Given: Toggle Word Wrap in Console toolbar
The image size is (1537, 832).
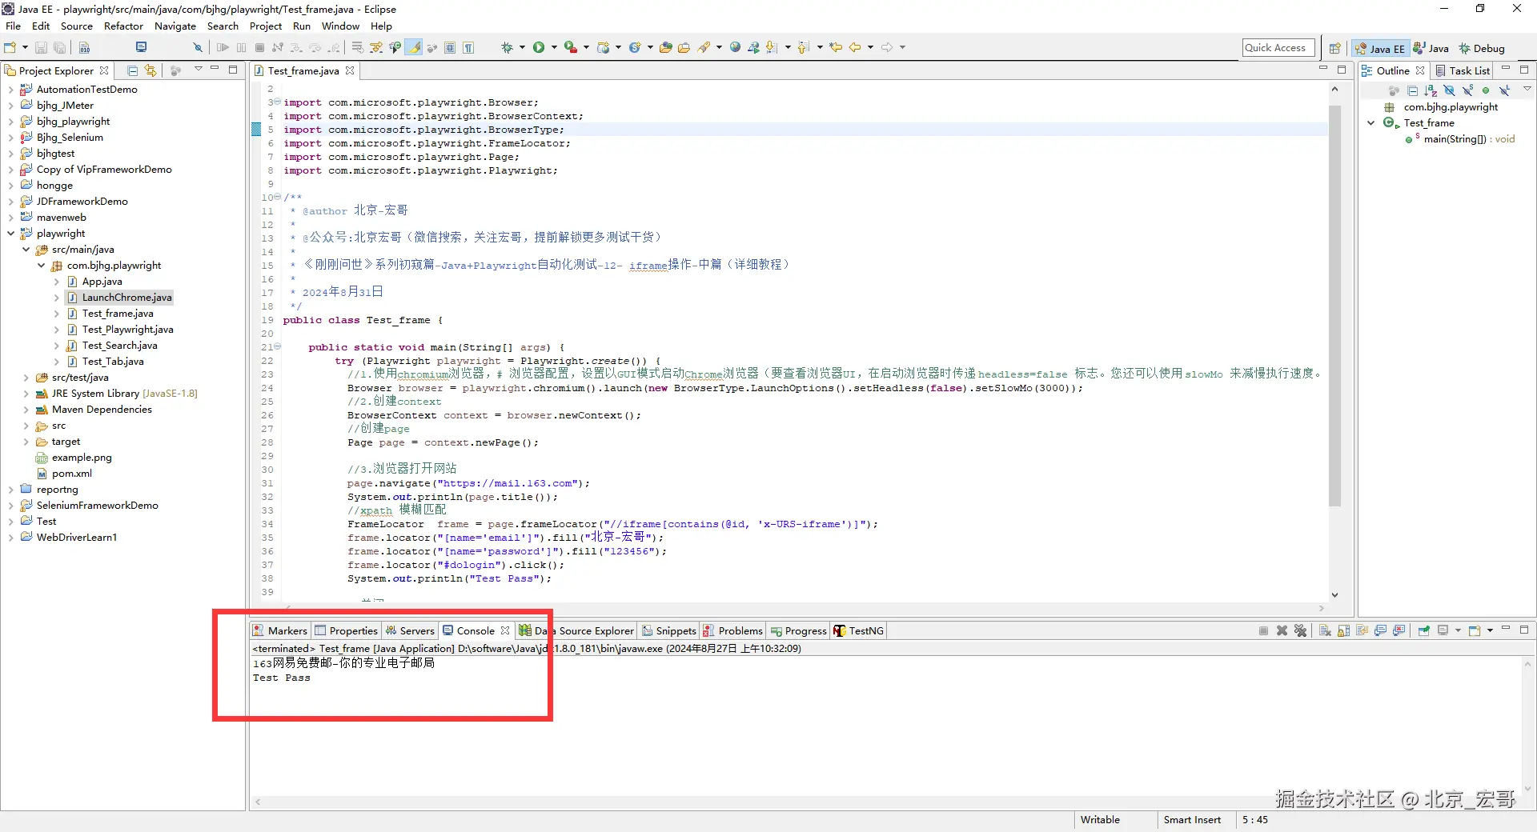Looking at the screenshot, I should (x=1362, y=630).
